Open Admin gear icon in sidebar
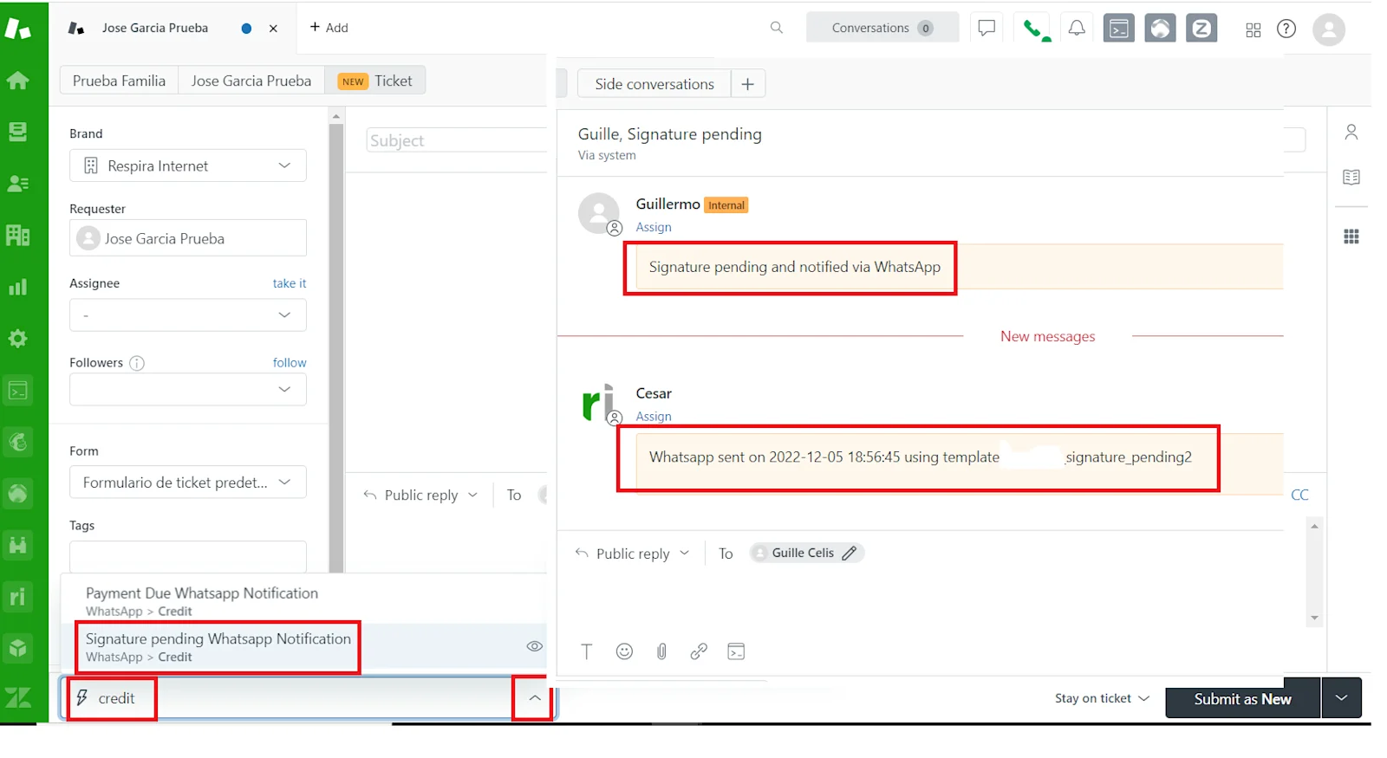 coord(17,339)
